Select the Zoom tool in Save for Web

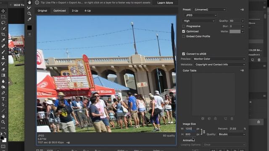pyautogui.click(x=29, y=13)
